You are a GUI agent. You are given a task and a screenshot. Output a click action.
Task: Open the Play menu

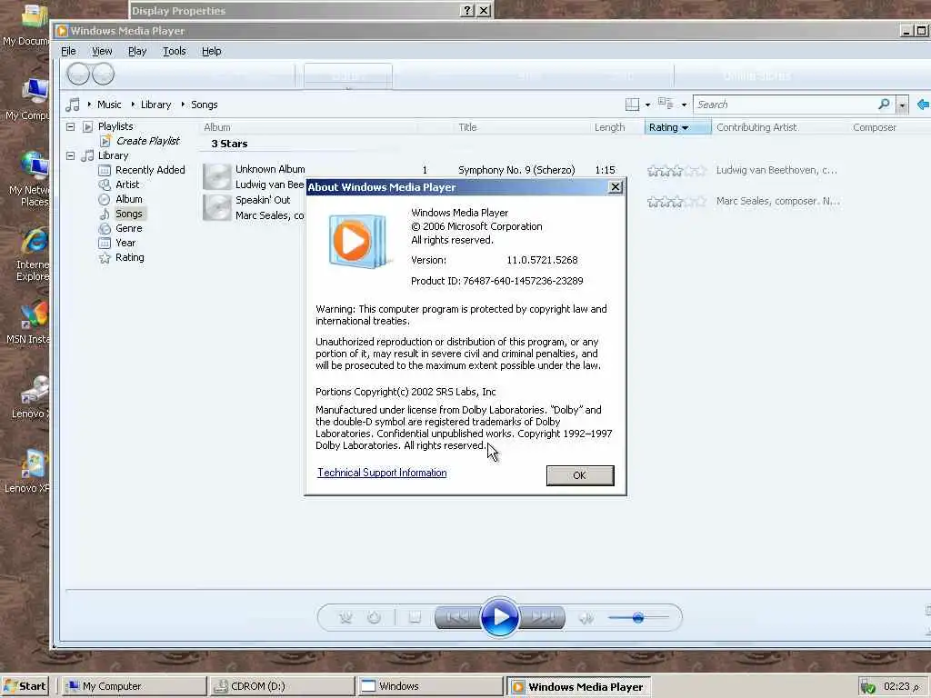pyautogui.click(x=137, y=51)
